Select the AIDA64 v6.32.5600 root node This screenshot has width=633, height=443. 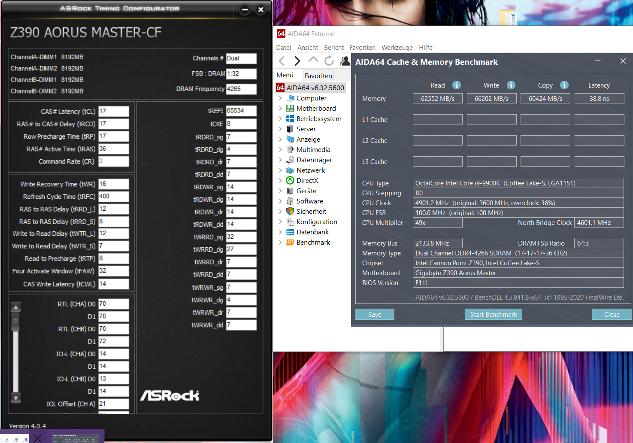311,88
